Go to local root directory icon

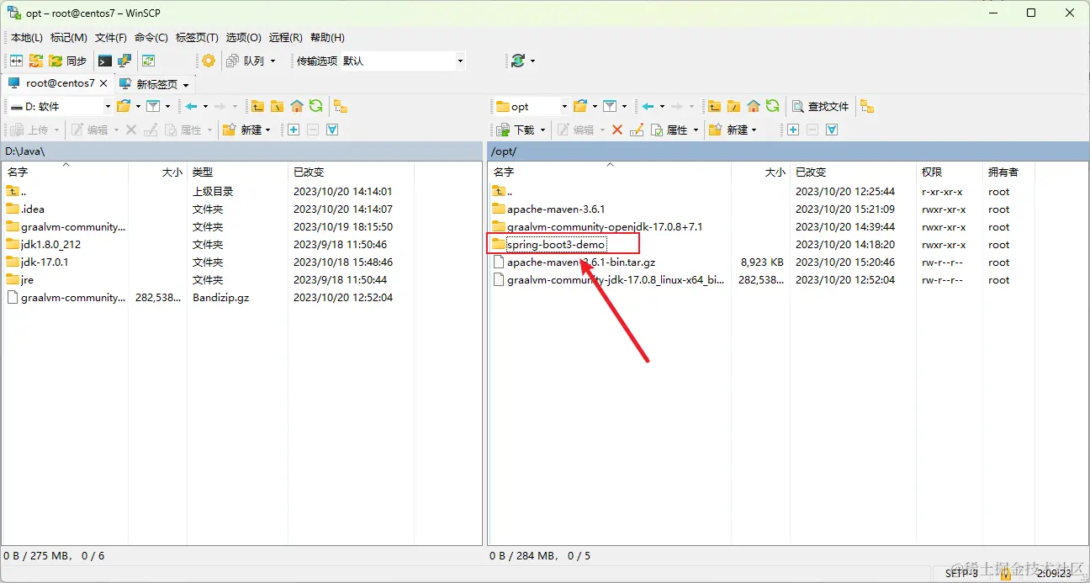coord(277,106)
